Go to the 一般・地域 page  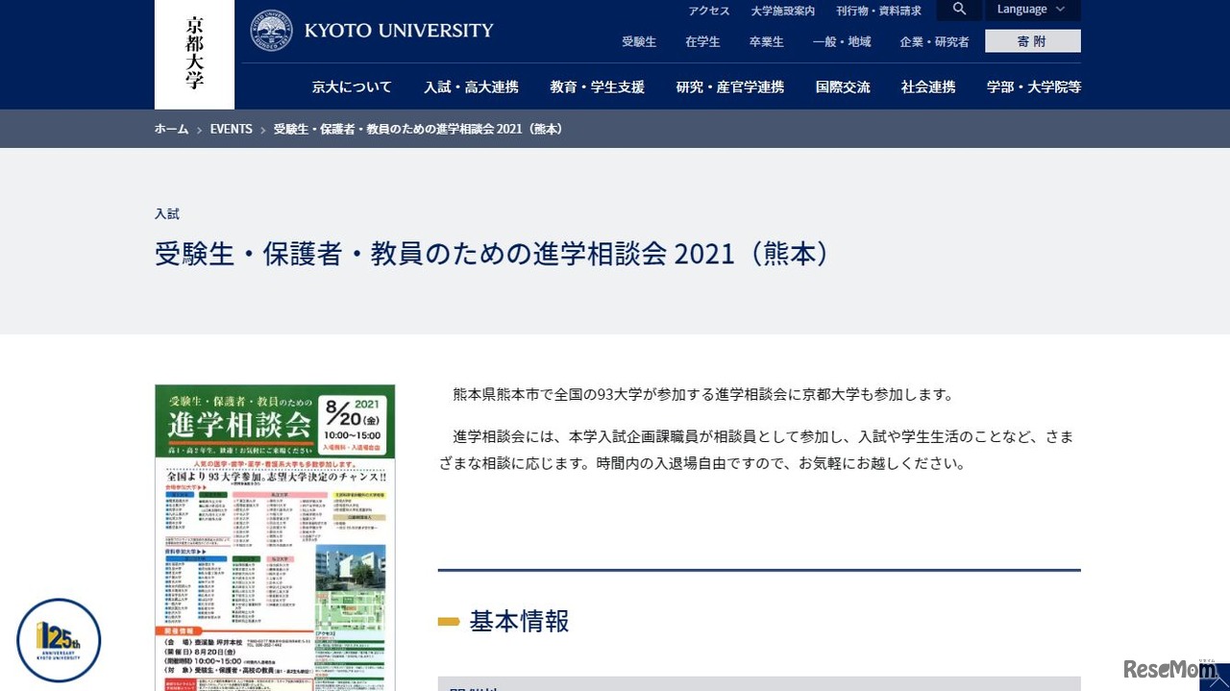coord(842,42)
